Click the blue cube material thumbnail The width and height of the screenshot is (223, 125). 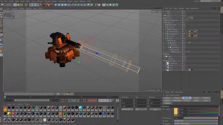coord(104,114)
